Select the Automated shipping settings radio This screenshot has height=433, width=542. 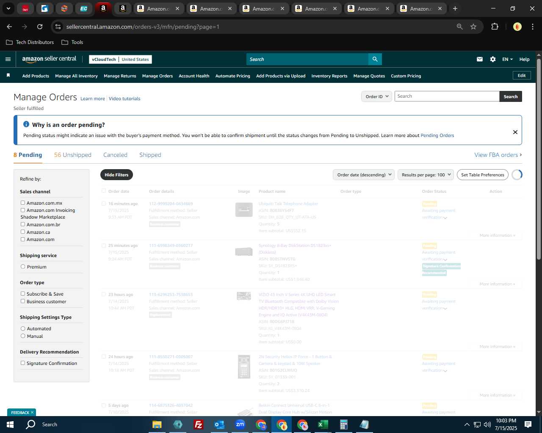(23, 328)
